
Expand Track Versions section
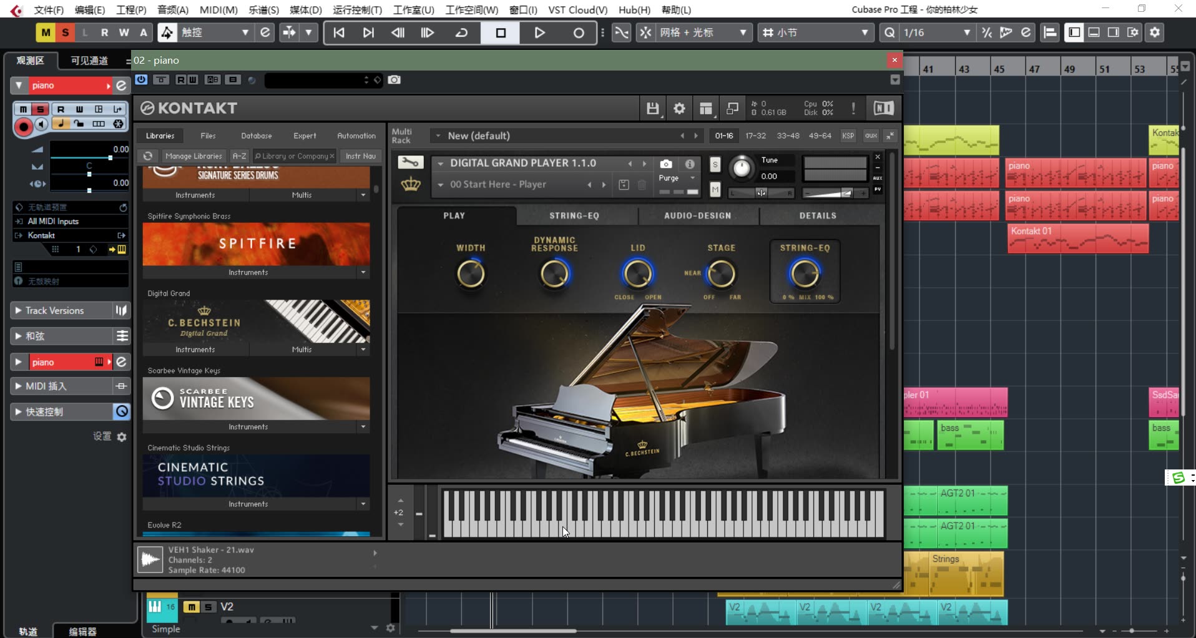61,310
